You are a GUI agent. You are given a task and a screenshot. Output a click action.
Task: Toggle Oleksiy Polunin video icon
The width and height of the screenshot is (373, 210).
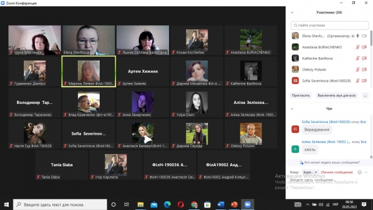[364, 69]
